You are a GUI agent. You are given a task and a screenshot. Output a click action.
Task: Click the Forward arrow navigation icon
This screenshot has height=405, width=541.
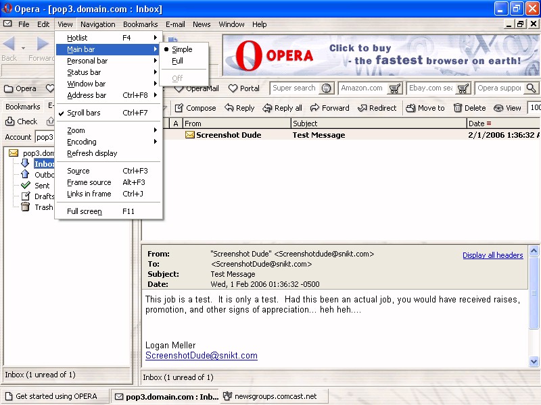click(x=43, y=44)
